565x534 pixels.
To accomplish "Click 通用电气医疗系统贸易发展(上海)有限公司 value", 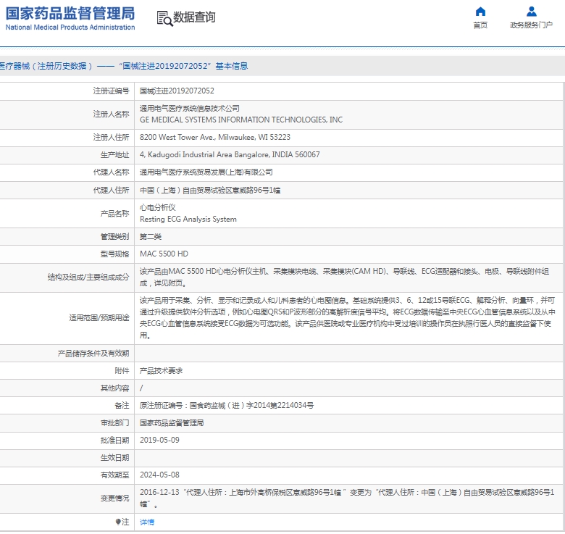I will (x=206, y=172).
